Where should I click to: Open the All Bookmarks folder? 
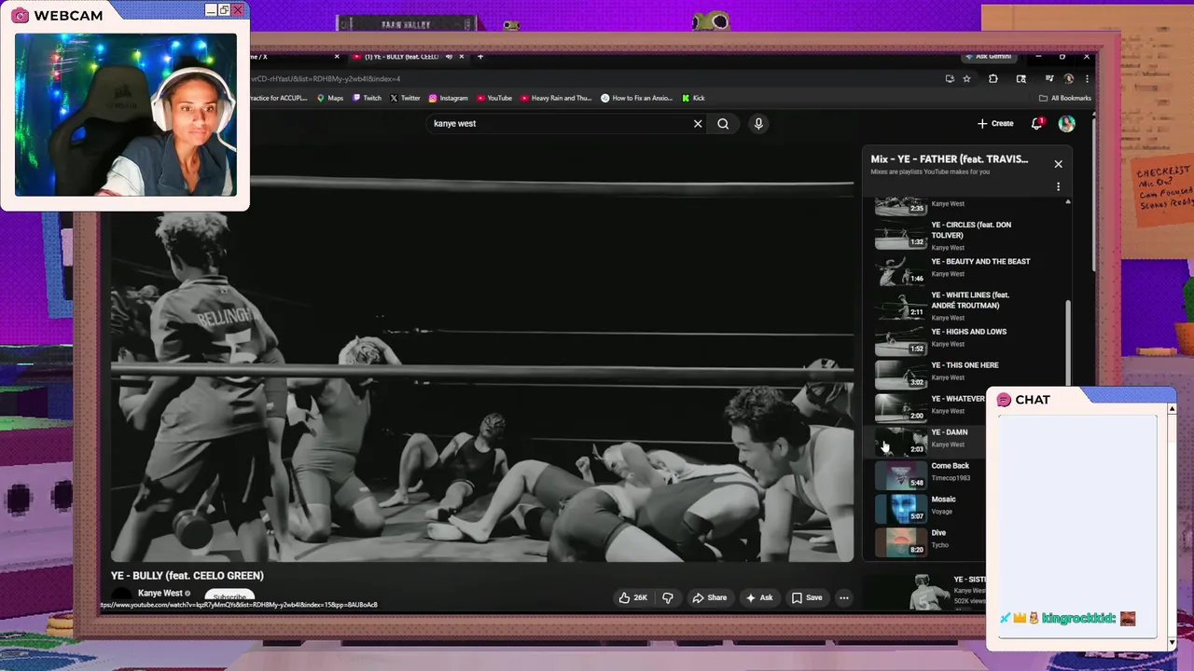tap(1064, 98)
